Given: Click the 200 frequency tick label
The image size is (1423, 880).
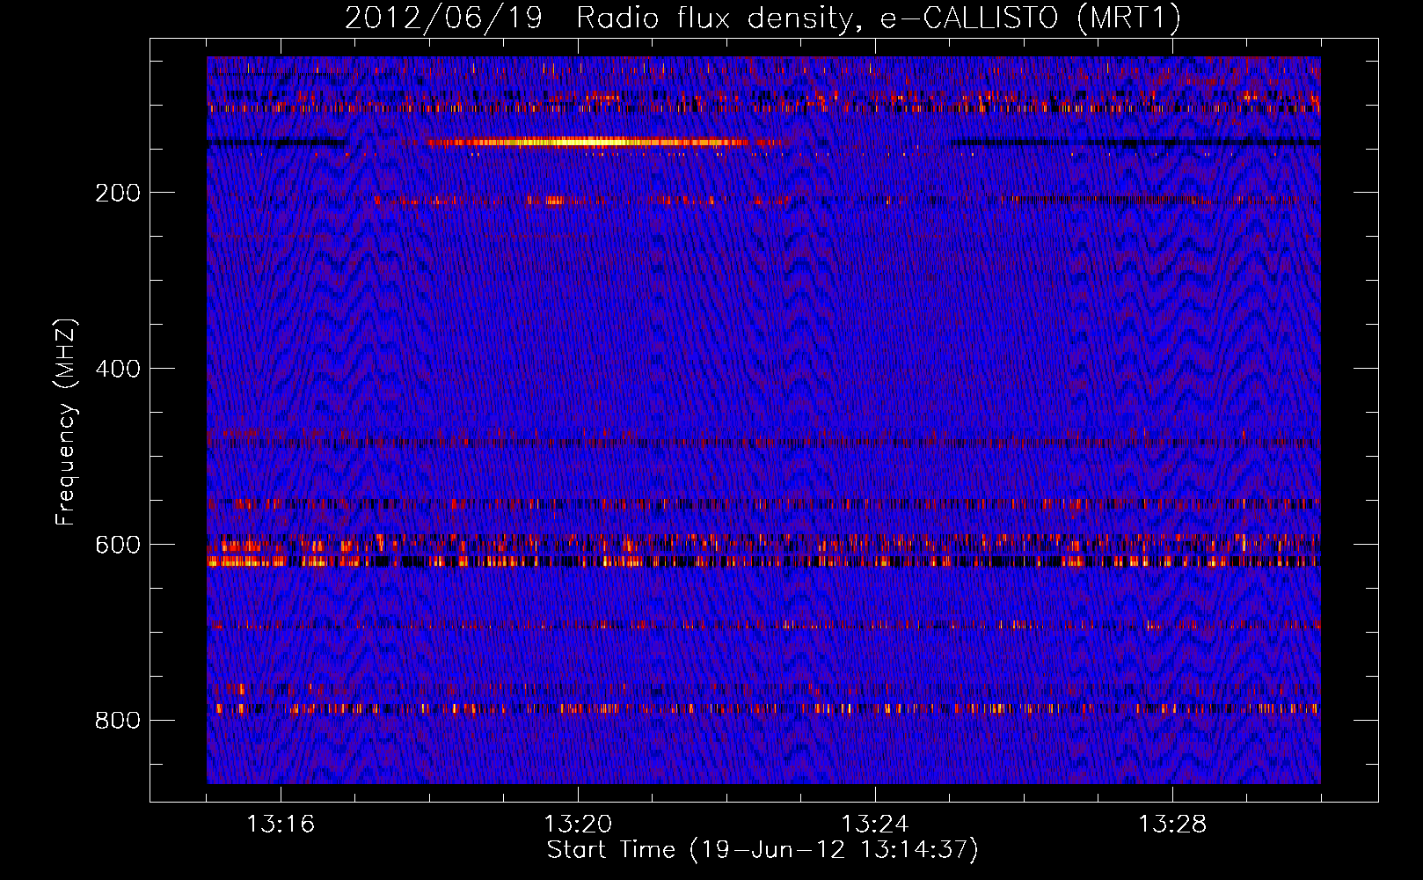Looking at the screenshot, I should tap(118, 193).
